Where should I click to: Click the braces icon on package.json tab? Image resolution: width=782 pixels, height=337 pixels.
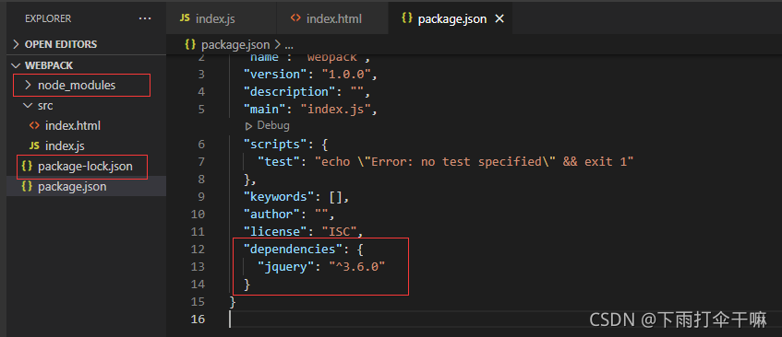[x=407, y=18]
